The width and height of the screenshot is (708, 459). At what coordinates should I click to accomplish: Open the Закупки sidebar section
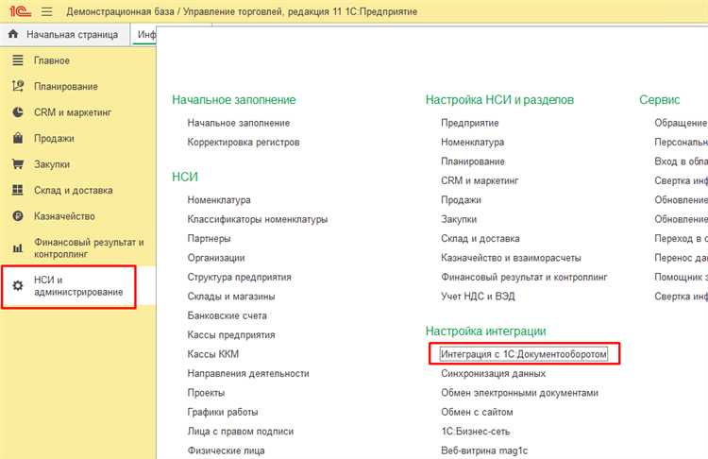52,164
